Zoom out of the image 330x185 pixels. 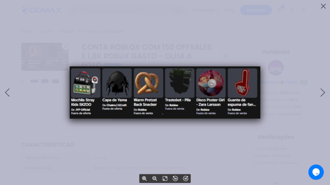[155, 178]
